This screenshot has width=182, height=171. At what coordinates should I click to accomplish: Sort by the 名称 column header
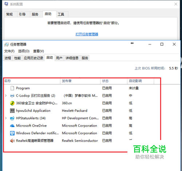(32, 81)
